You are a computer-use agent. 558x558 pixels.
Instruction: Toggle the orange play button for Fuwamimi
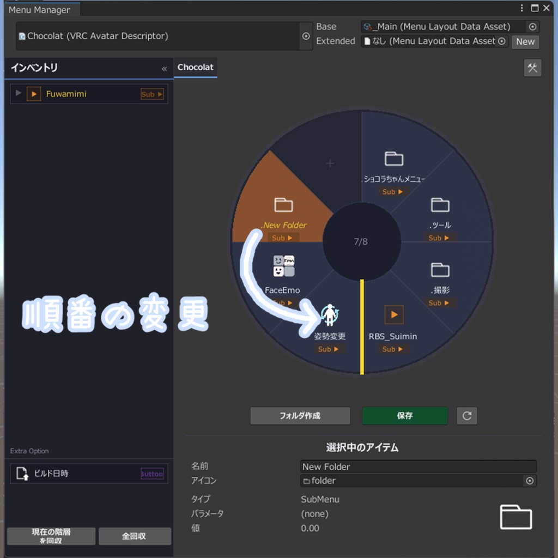click(x=34, y=93)
